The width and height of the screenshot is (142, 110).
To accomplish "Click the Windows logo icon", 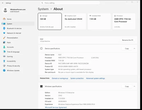I will (x=41, y=87).
